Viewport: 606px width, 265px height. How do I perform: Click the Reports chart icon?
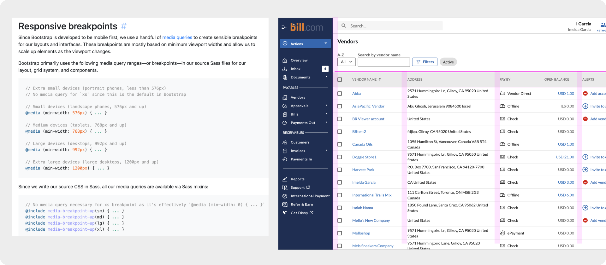[285, 179]
